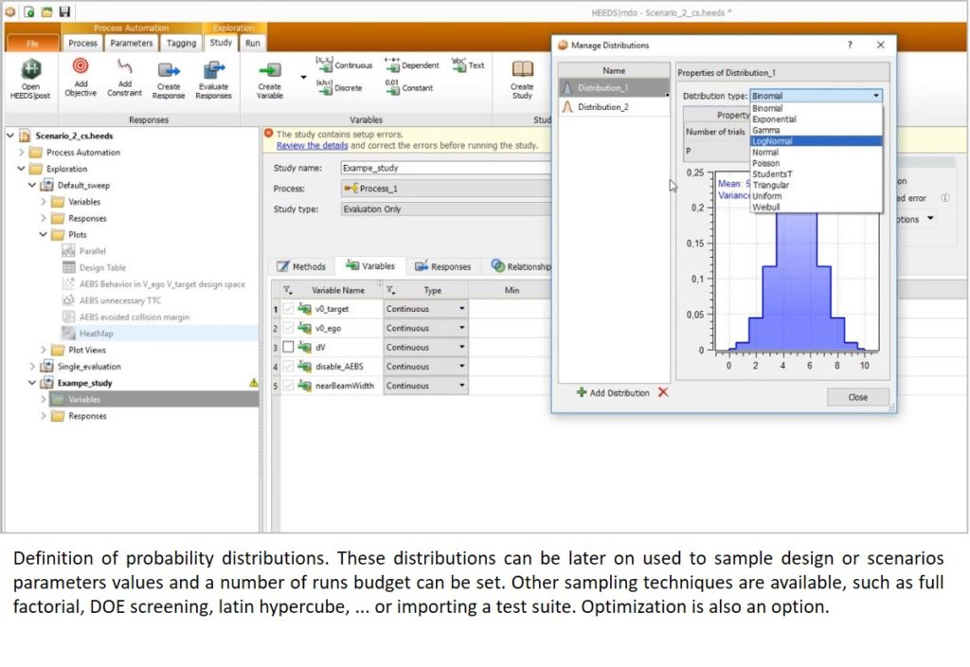This screenshot has height=667, width=970.
Task: Click the Open HEEDS|post icon
Action: [x=30, y=70]
